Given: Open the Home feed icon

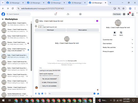Looking at the screenshot, I should coord(55,14).
